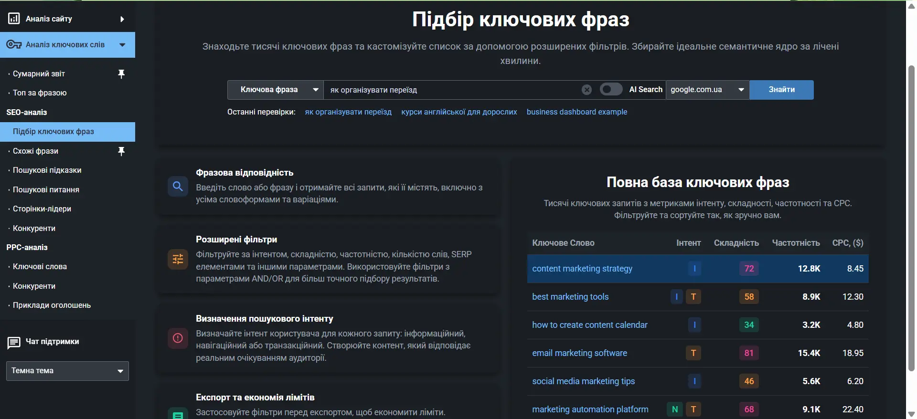Click difficulty badge 72 for content marketing strategy
The image size is (917, 419).
749,269
